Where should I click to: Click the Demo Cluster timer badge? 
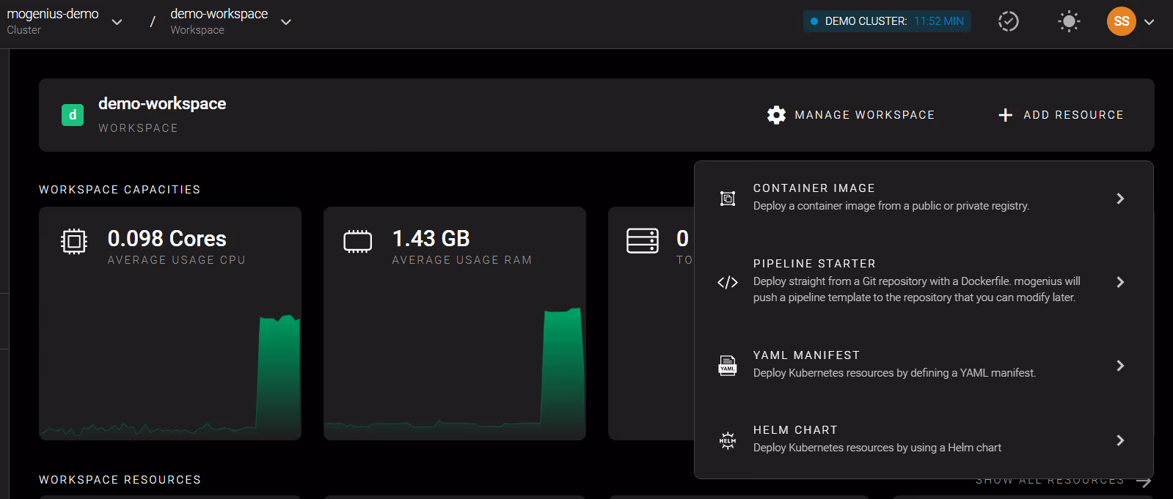coord(887,21)
